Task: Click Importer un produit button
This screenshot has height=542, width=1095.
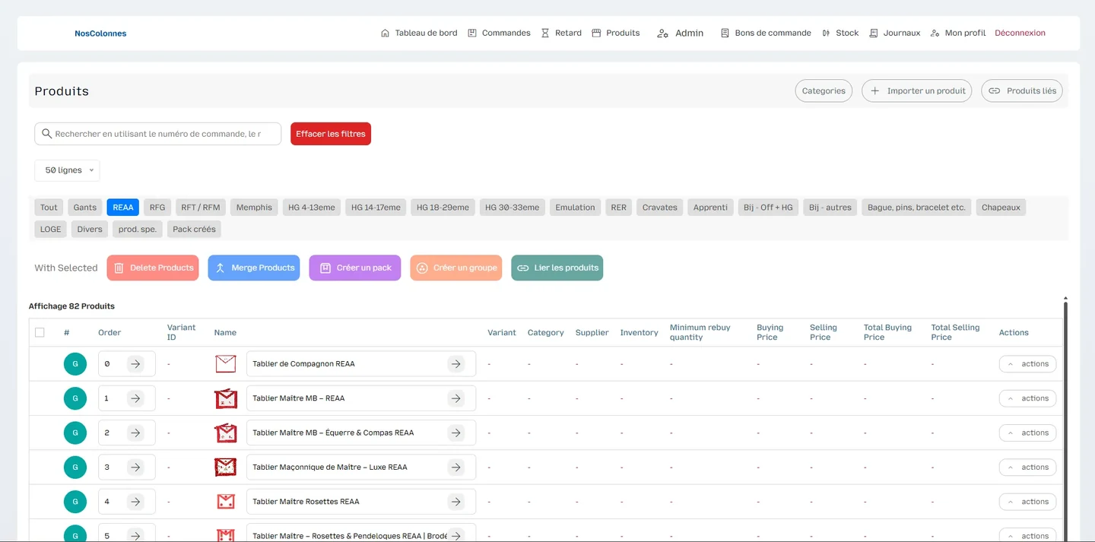Action: tap(916, 91)
